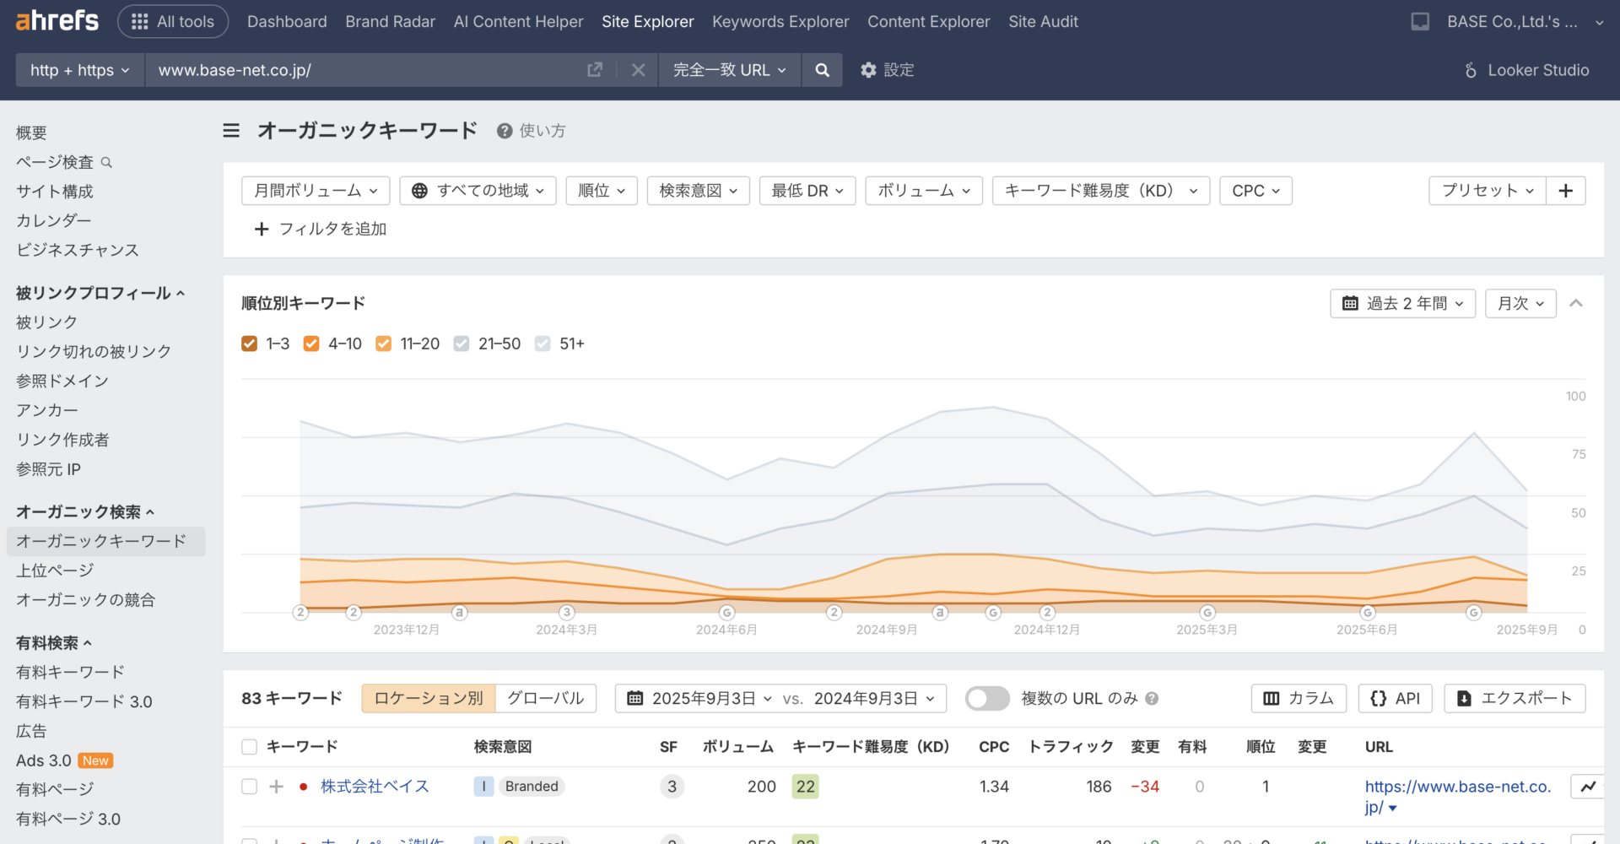Expand 株式会社ベイス row with plus icon
Screen dimensions: 1620x844
276,787
